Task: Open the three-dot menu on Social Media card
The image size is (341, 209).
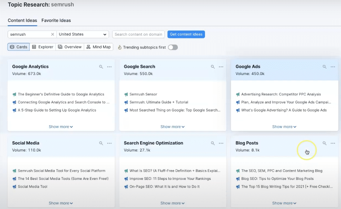Action: pos(109,143)
